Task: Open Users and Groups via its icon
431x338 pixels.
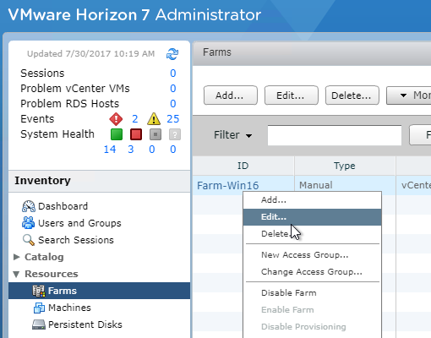Action: (x=28, y=223)
